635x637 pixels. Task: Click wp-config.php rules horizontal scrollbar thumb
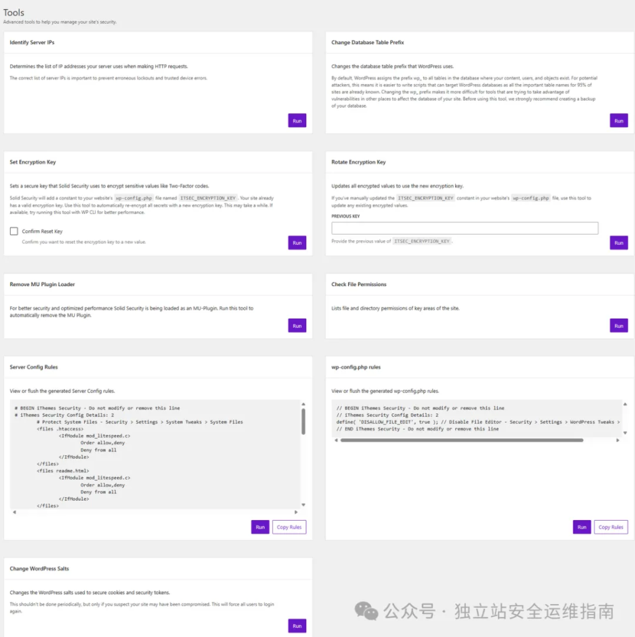pyautogui.click(x=462, y=440)
